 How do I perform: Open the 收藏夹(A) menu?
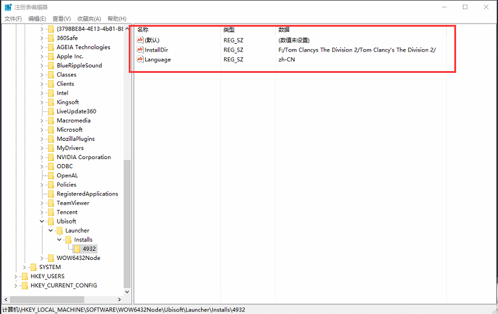(x=90, y=19)
